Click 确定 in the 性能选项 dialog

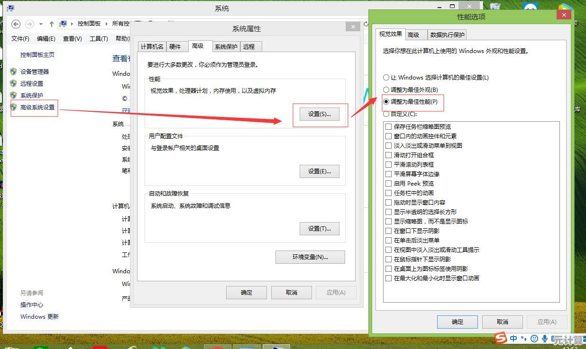coord(457,322)
